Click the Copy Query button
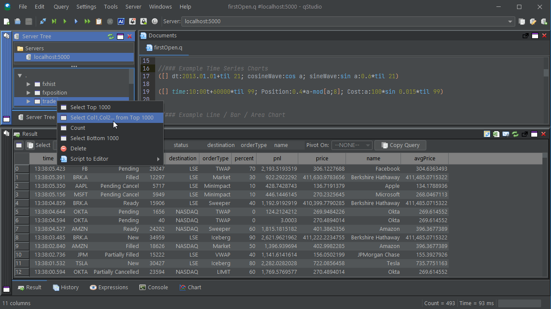 click(x=400, y=145)
